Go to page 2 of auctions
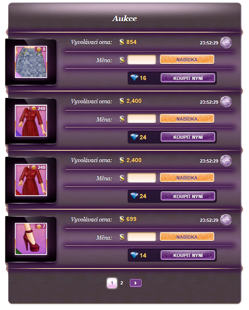Image resolution: width=249 pixels, height=310 pixels. 122,283
